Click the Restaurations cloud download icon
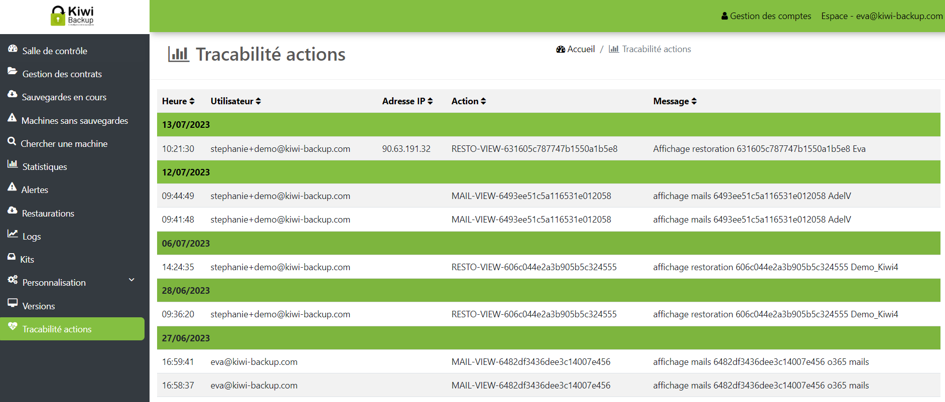 click(x=13, y=211)
